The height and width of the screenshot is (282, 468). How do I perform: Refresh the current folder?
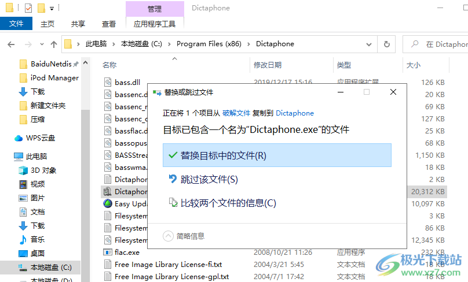coord(386,44)
